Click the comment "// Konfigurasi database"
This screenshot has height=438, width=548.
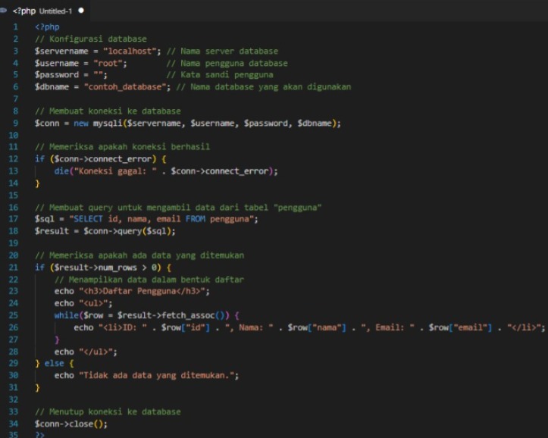[x=90, y=39]
